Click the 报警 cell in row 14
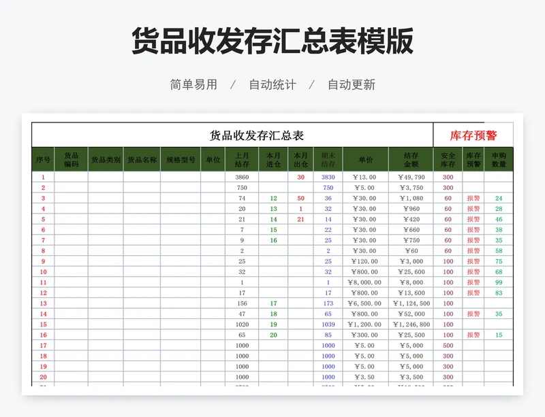The image size is (545, 417). click(473, 314)
